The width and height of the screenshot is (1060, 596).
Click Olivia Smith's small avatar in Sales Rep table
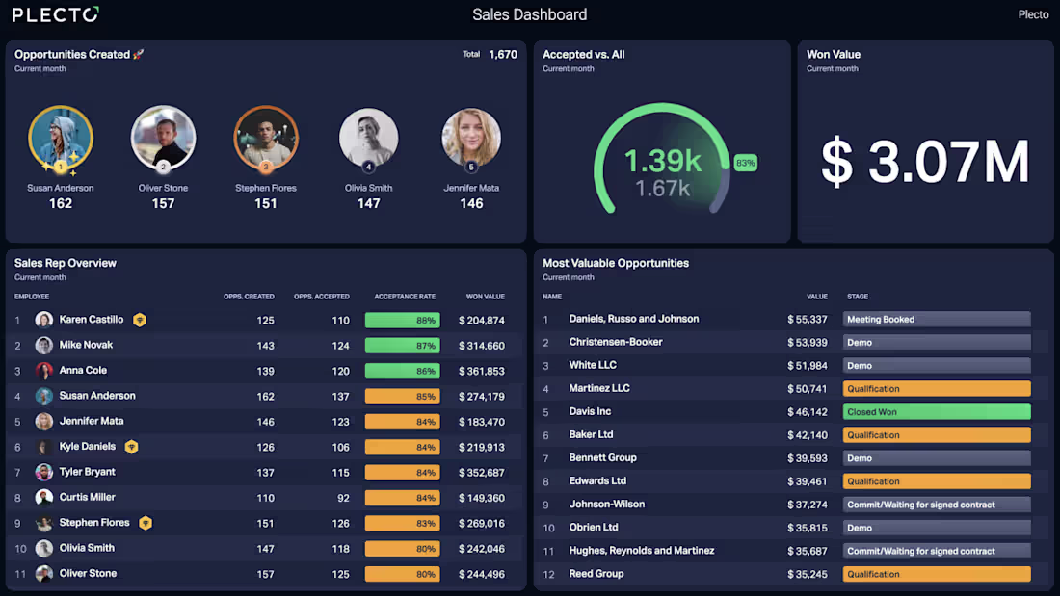[x=44, y=548]
